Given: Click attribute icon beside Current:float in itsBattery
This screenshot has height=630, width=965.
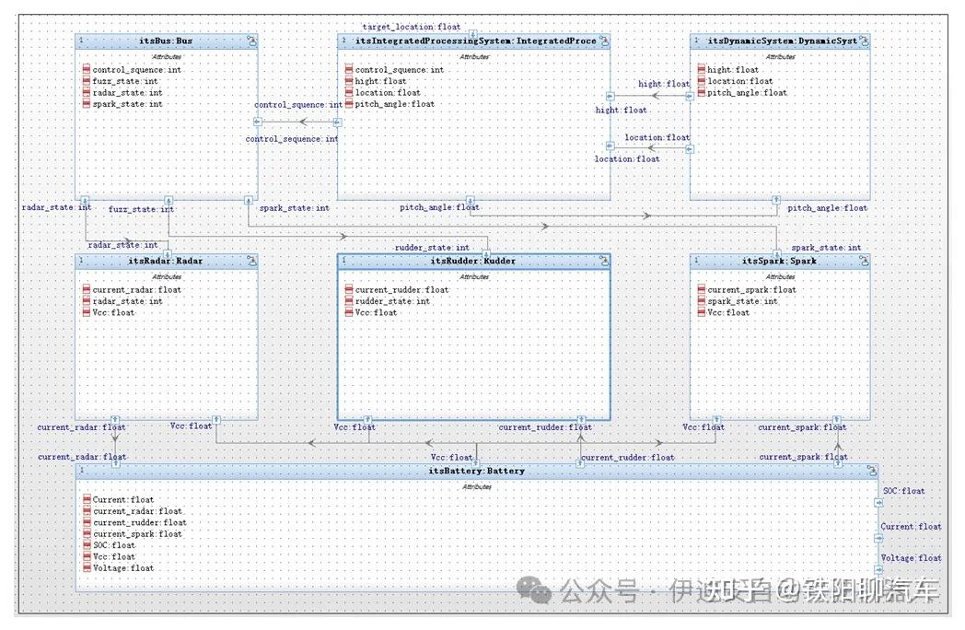Looking at the screenshot, I should point(87,499).
